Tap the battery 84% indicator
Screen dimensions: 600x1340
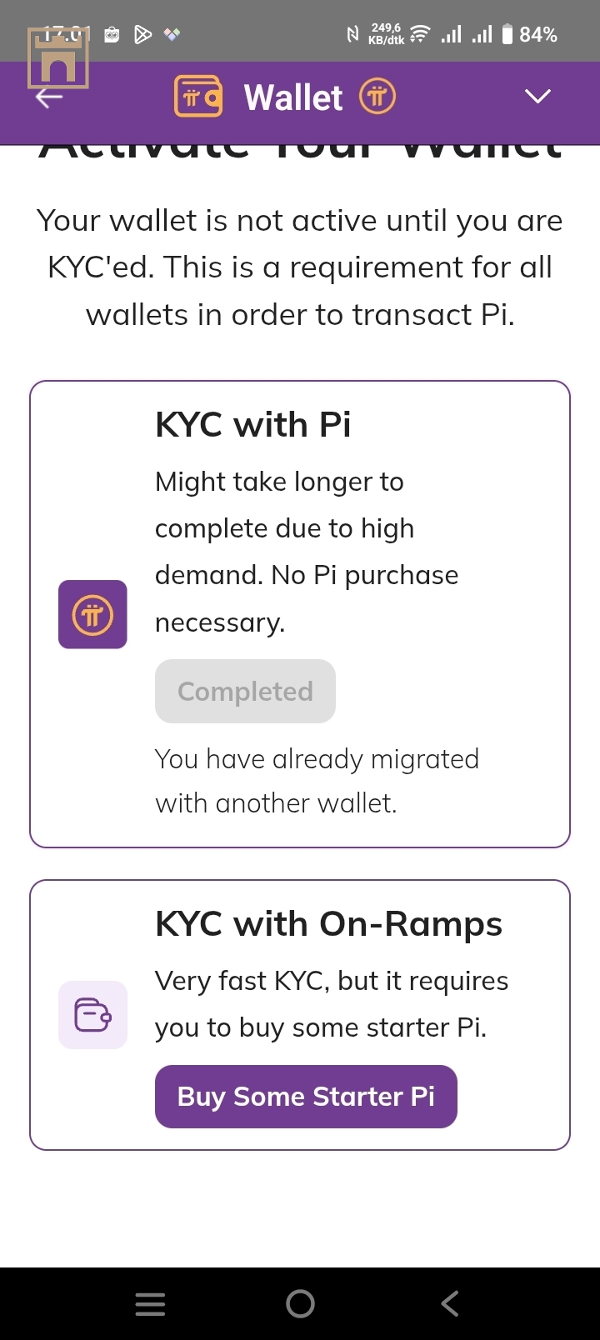[530, 34]
